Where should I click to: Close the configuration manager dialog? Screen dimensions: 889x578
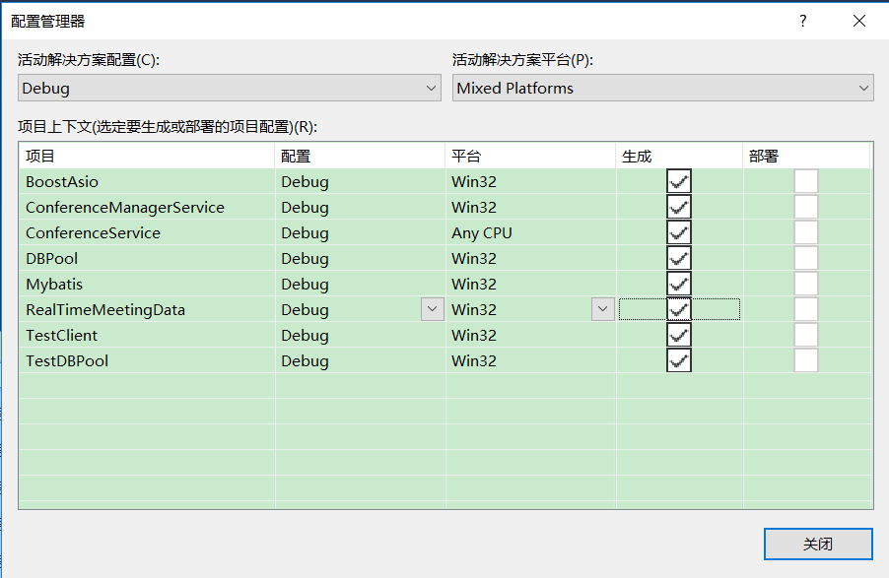point(859,21)
